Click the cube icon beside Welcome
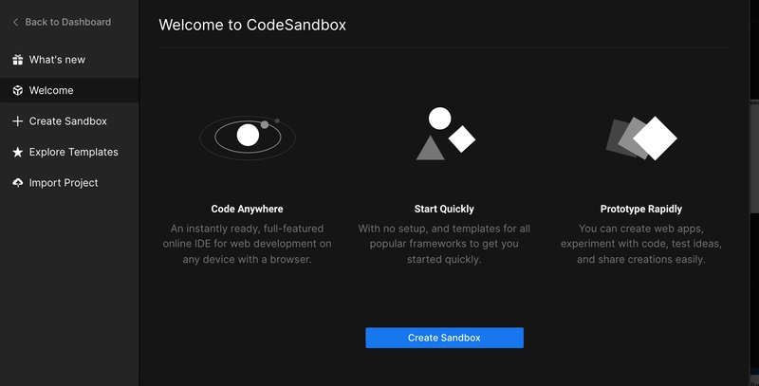This screenshot has width=759, height=386. (x=18, y=90)
